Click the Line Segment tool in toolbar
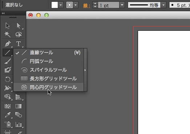Image resolution: width=190 pixels, height=134 pixels. tap(8, 53)
